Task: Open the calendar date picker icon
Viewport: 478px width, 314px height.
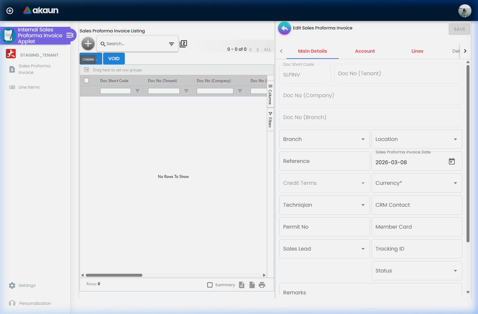Action: click(451, 162)
